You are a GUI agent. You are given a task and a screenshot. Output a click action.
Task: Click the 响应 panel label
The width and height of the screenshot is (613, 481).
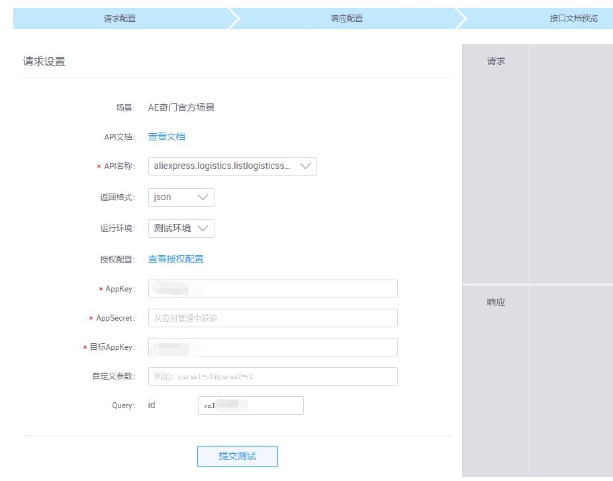tap(496, 301)
